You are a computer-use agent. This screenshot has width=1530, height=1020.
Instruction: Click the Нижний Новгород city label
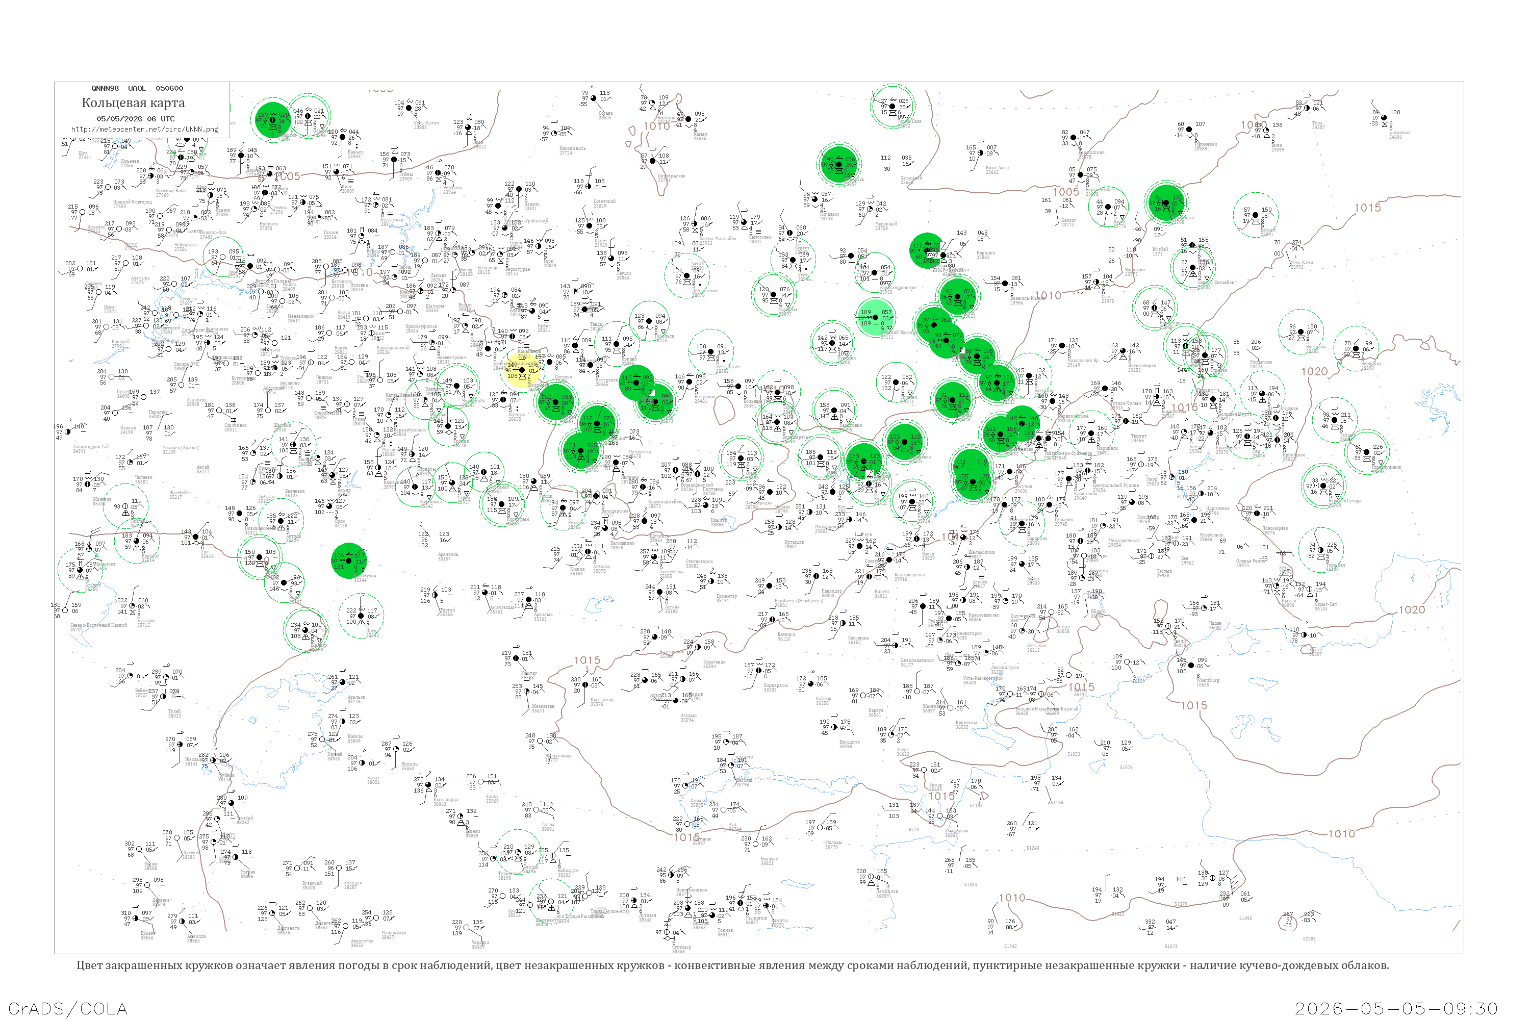point(132,201)
